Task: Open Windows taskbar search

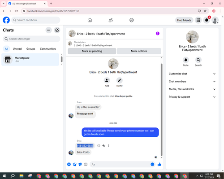Action: tap(13, 176)
